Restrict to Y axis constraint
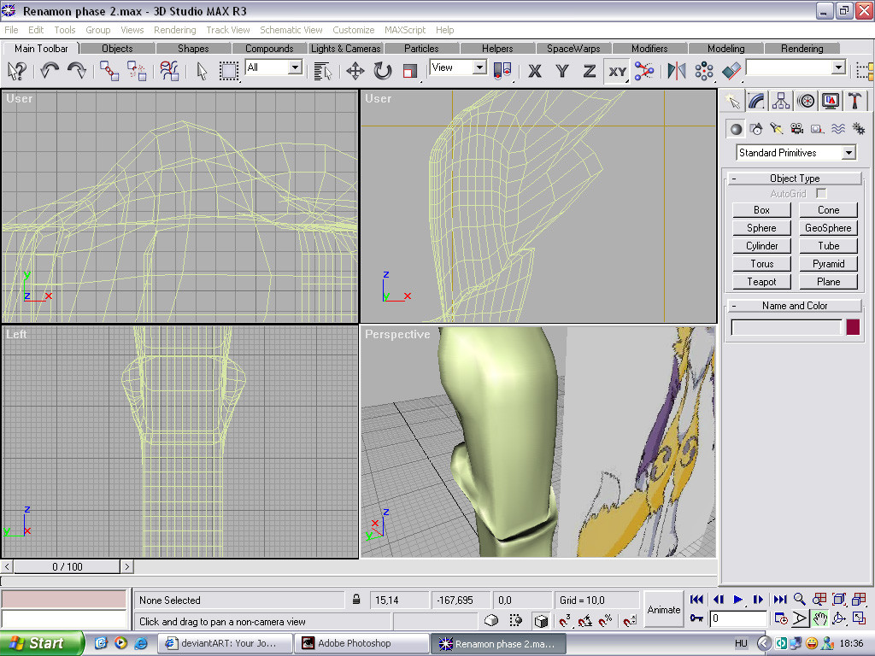The width and height of the screenshot is (875, 656). 562,71
